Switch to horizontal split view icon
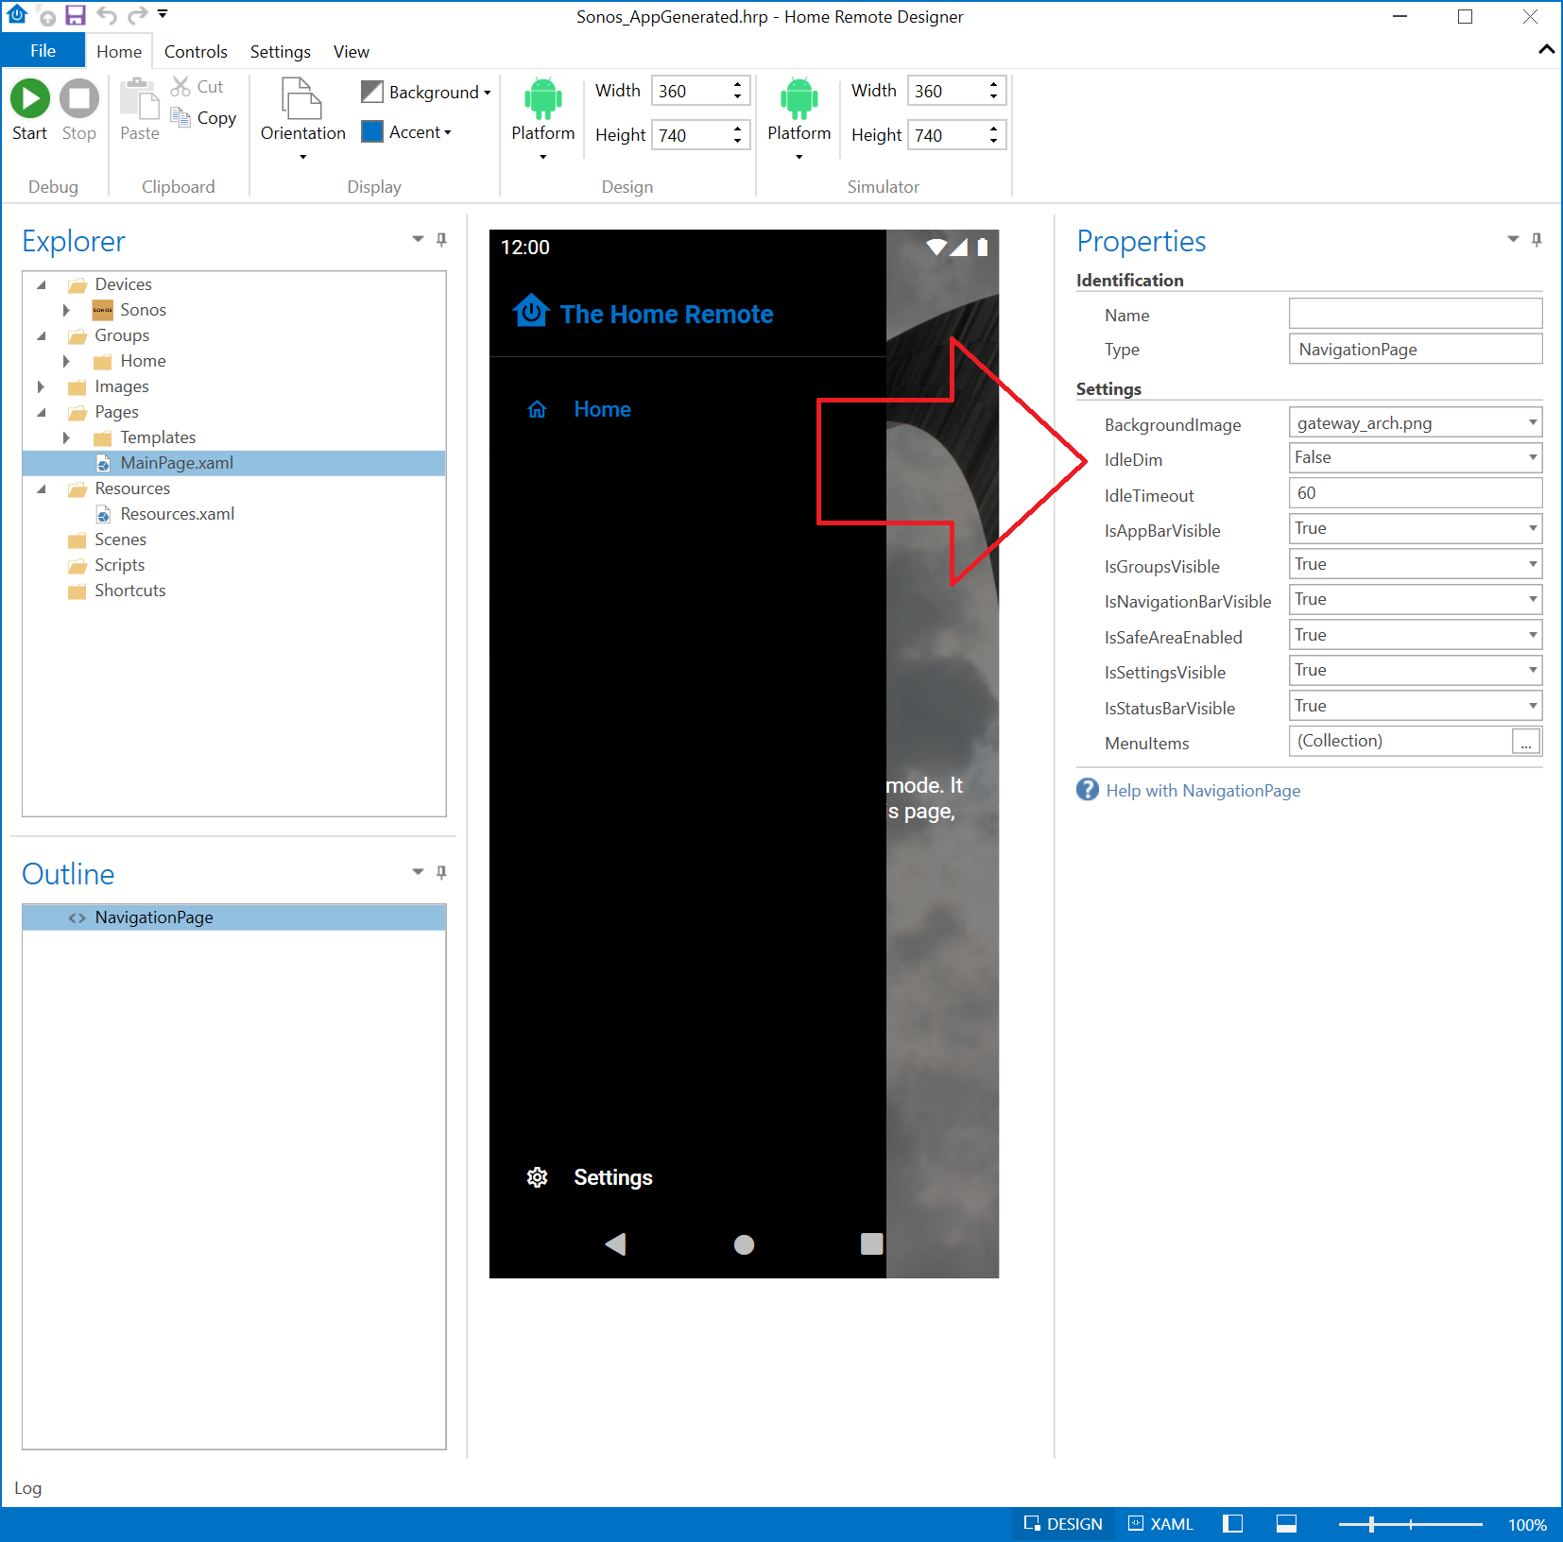Image resolution: width=1563 pixels, height=1542 pixels. [1286, 1524]
